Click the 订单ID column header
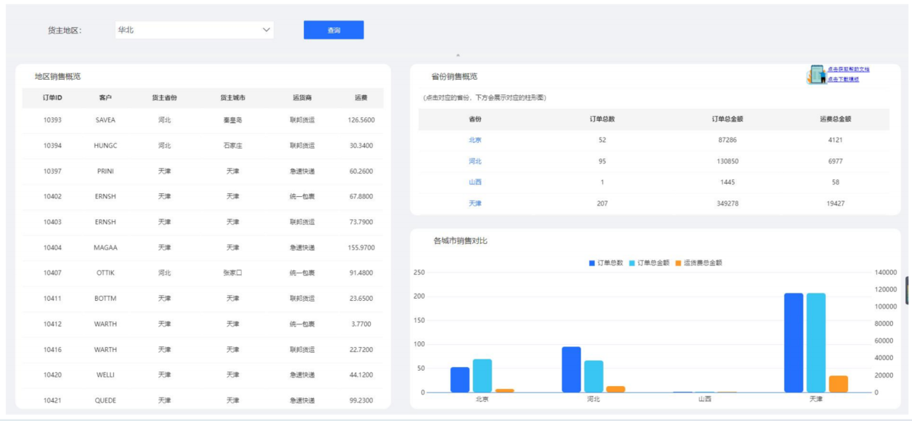This screenshot has width=912, height=421. (x=52, y=98)
